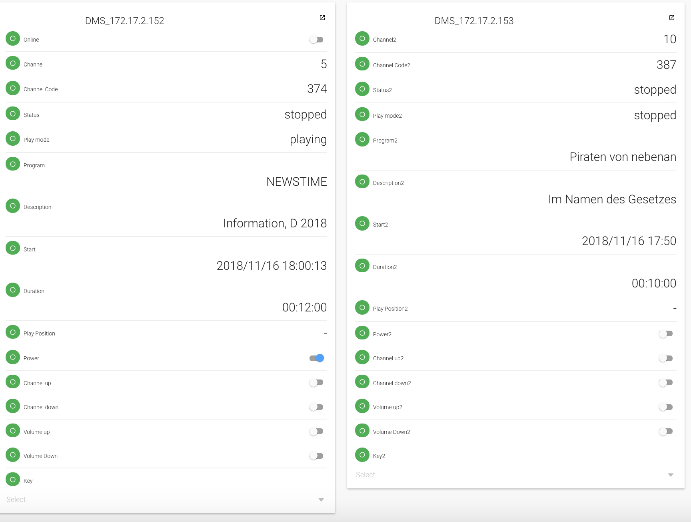Select the green icon for Duration2

362,266
